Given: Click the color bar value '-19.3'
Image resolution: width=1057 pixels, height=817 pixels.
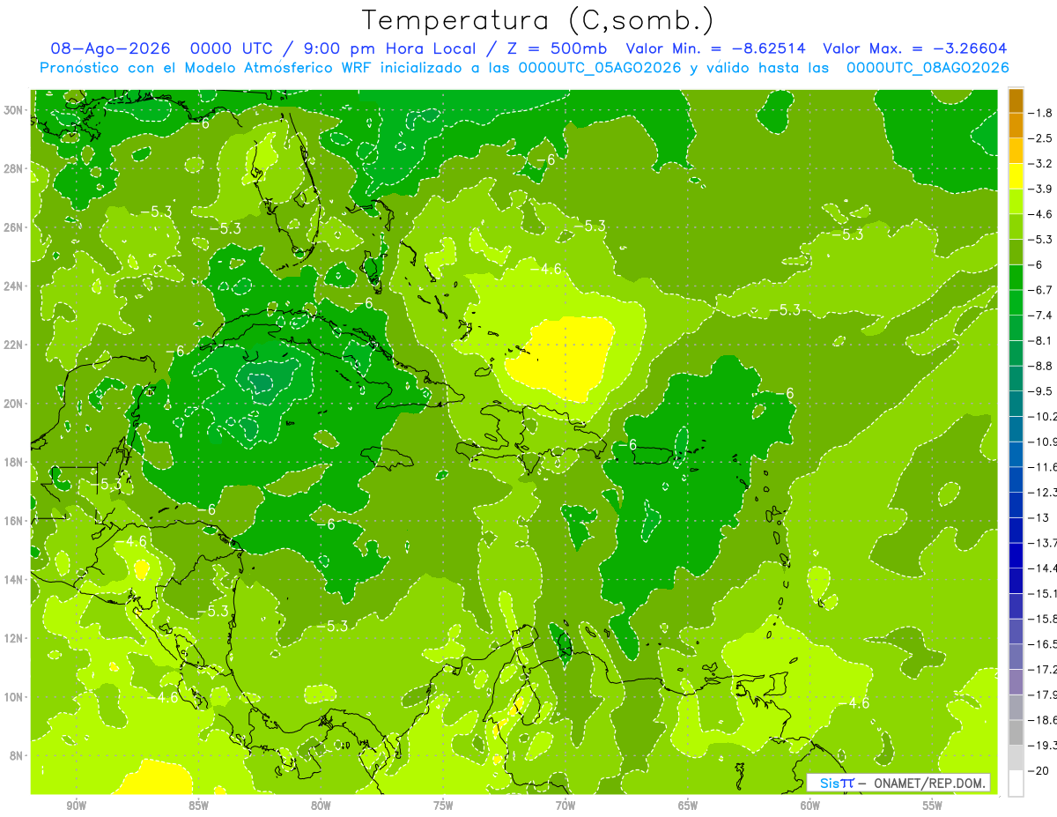Looking at the screenshot, I should pyautogui.click(x=1043, y=744).
